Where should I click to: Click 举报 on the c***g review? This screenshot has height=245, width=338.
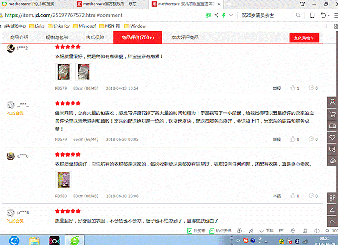coord(277,196)
